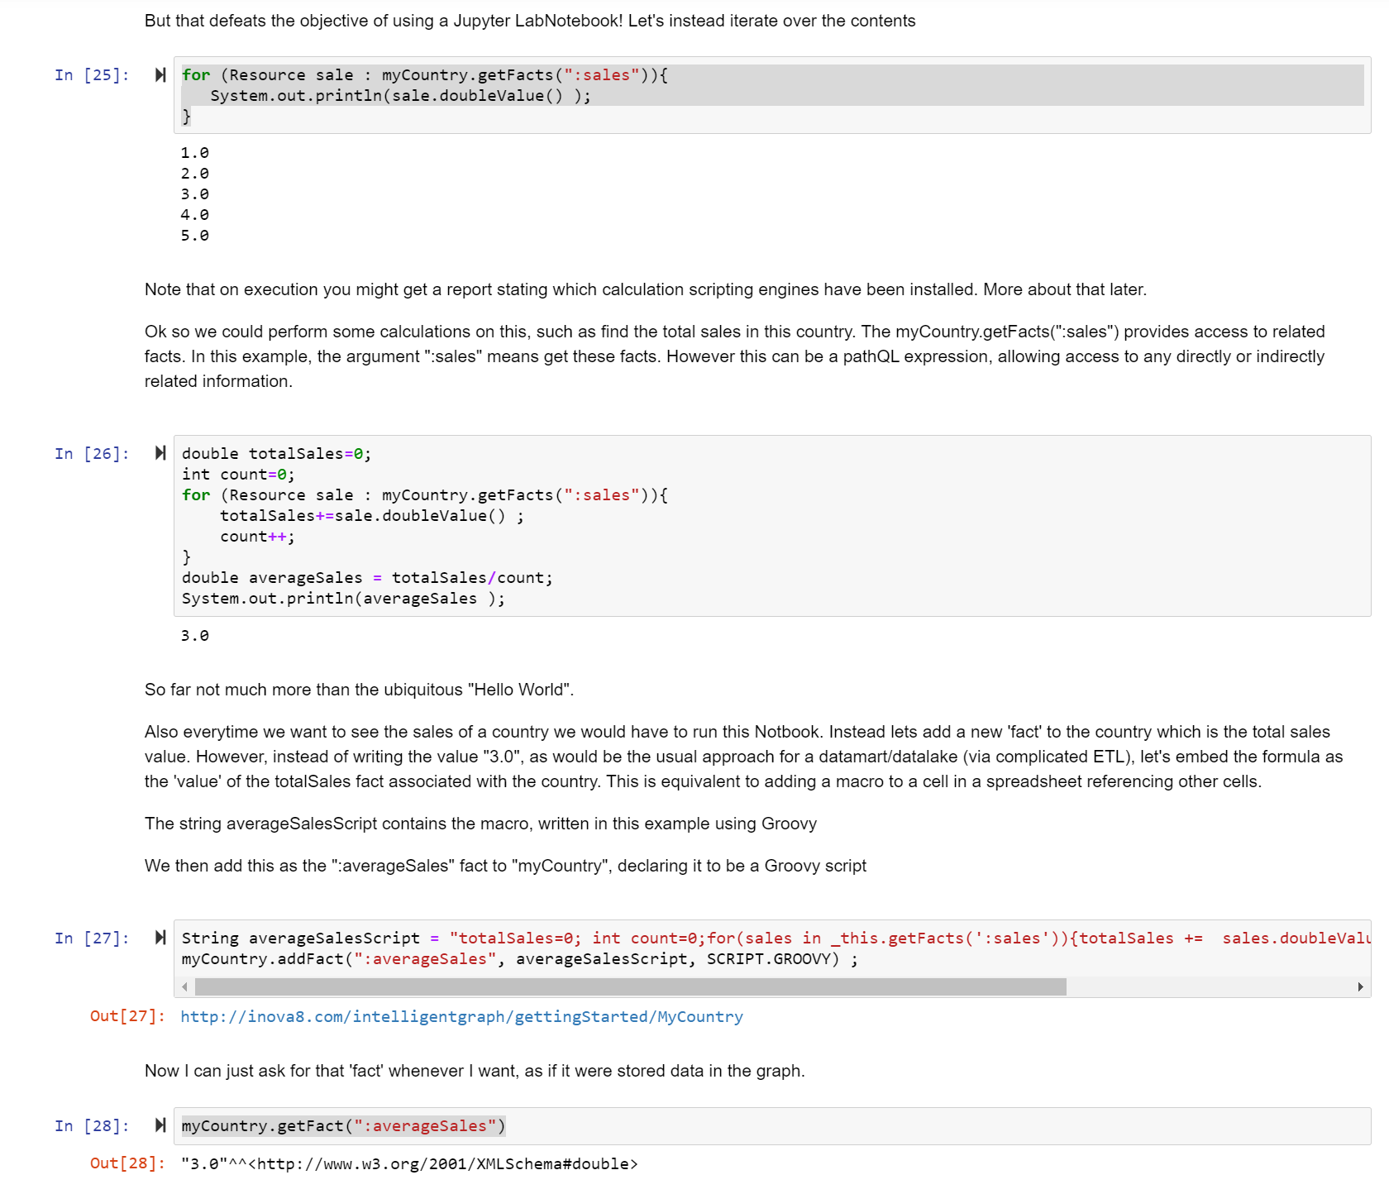Click into the In [26] totalSales code cell
Viewport: 1389px width, 1194px height.
[x=772, y=526]
